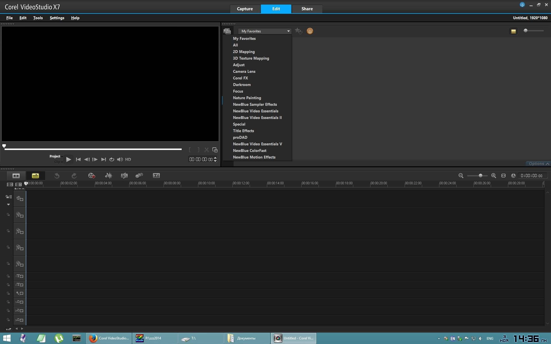Choose All from filter category list
This screenshot has height=344, width=551.
(235, 45)
